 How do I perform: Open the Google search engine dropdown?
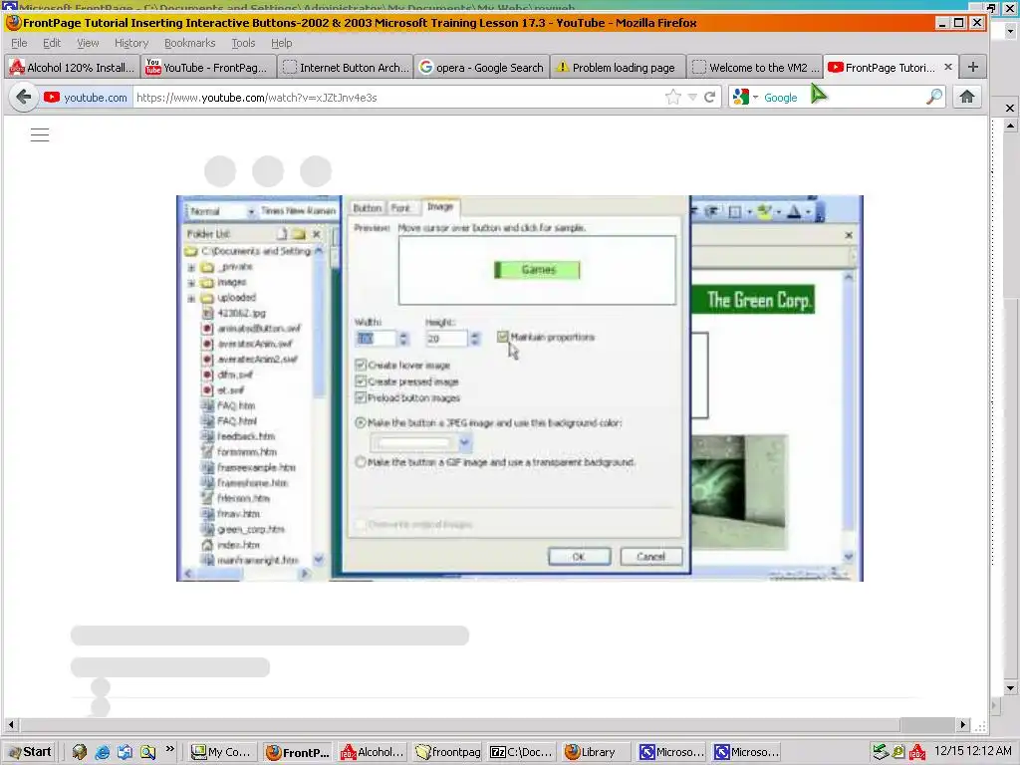coord(755,98)
